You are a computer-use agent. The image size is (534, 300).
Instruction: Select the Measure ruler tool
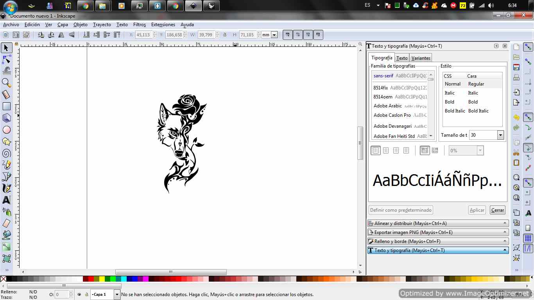tap(6, 95)
